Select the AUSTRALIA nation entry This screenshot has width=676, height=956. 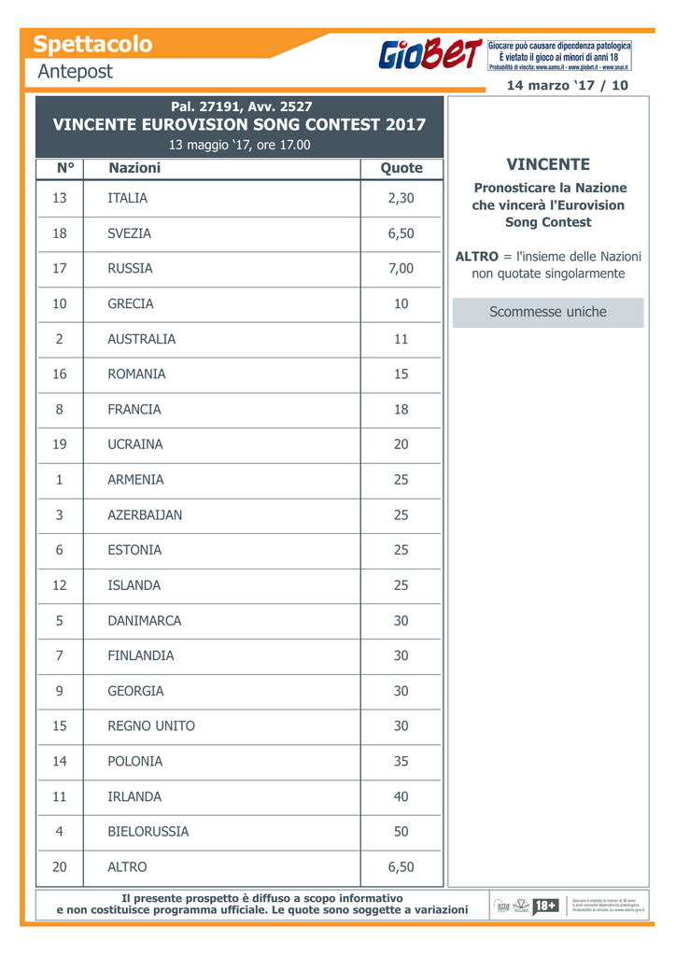pos(141,339)
